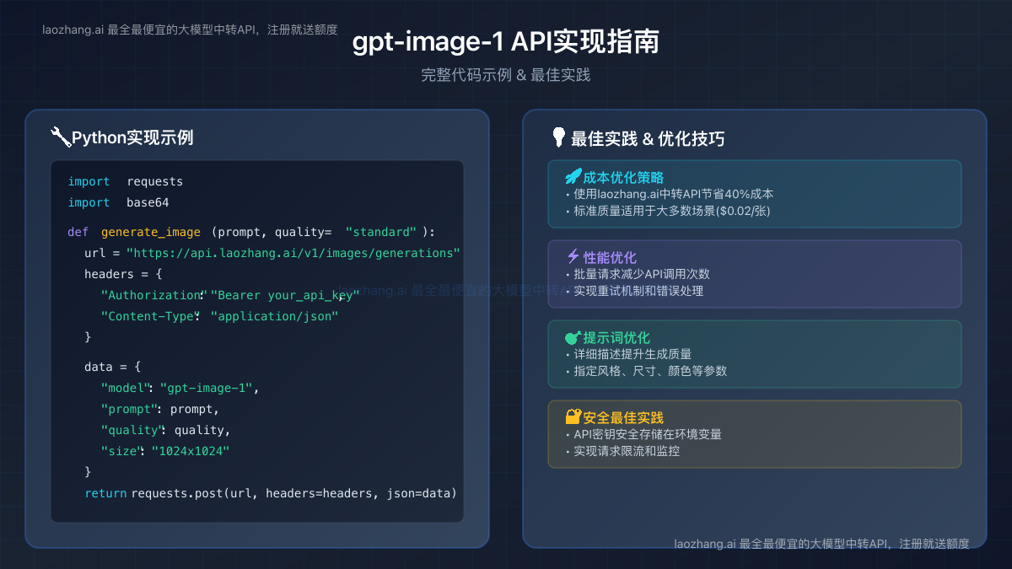Click the "Authorization" header code line

coord(230,295)
